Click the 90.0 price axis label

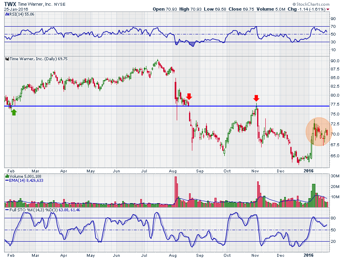click(335, 61)
